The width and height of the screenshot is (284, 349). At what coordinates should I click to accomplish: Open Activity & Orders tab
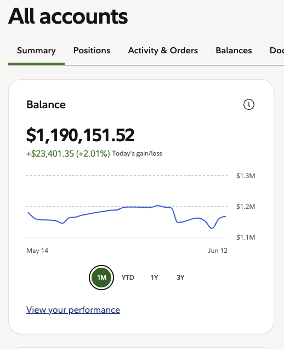click(163, 51)
